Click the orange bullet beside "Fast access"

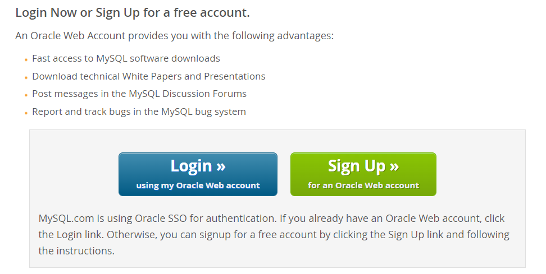26,60
